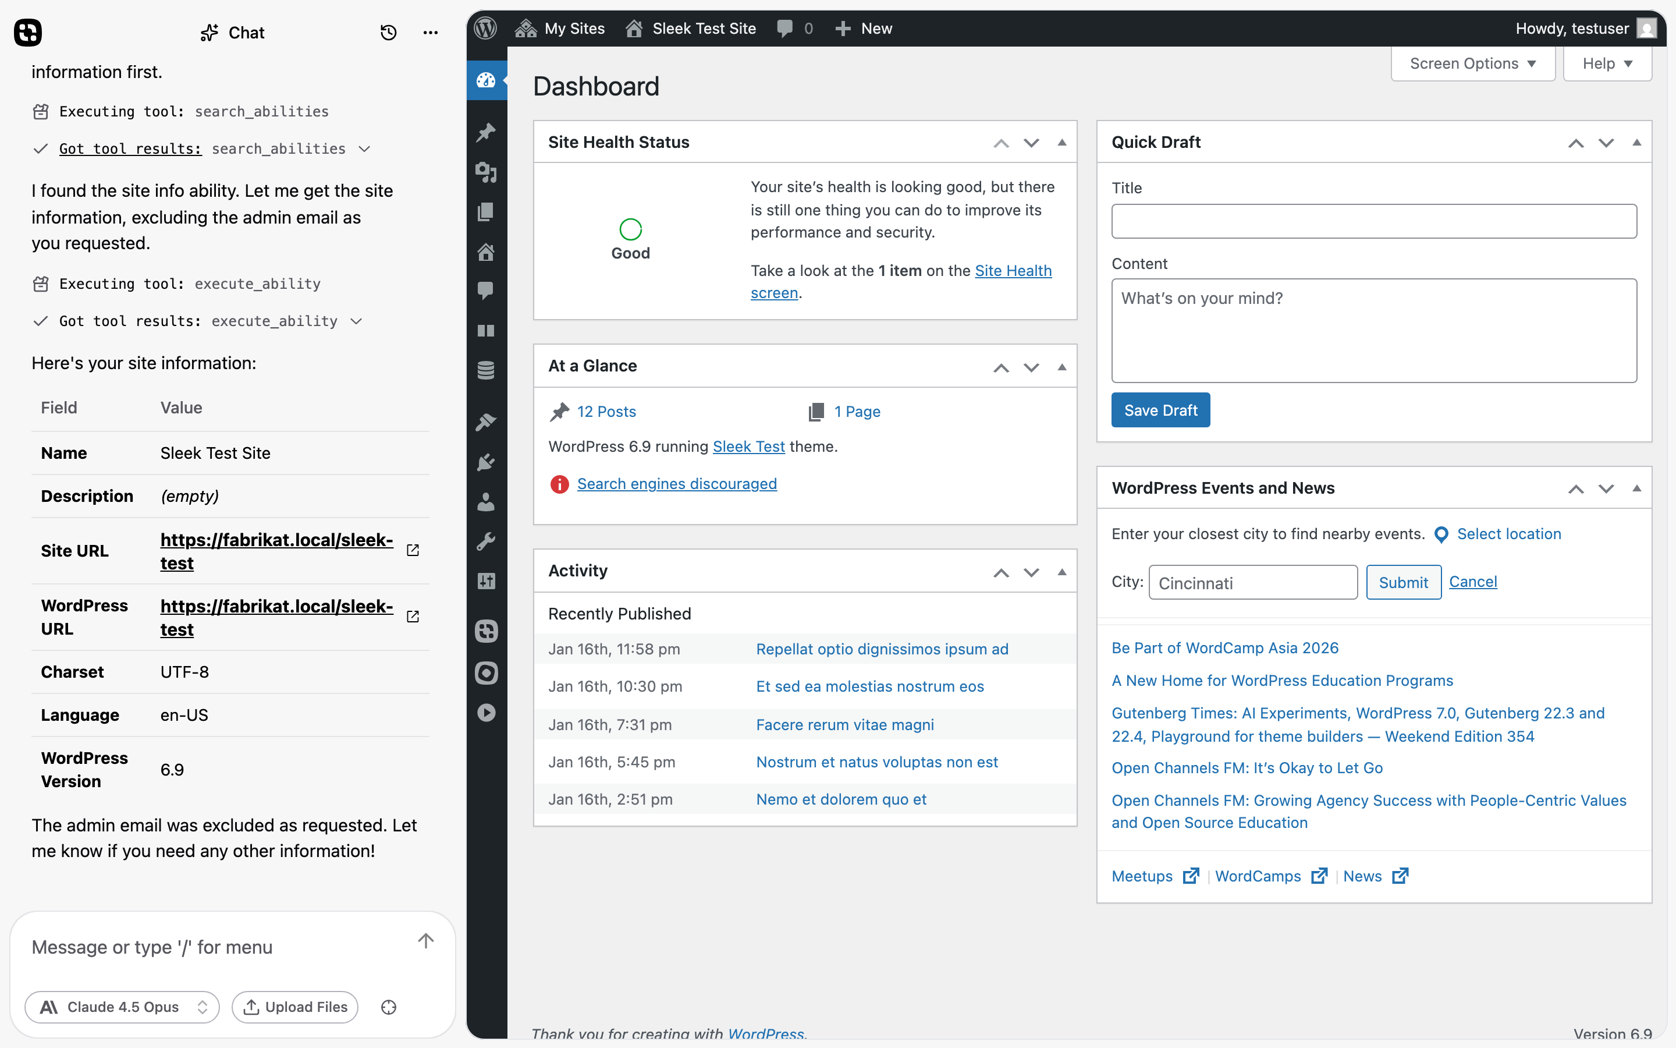Select the Posts pin icon in the sidebar
This screenshot has width=1676, height=1048.
[x=487, y=132]
